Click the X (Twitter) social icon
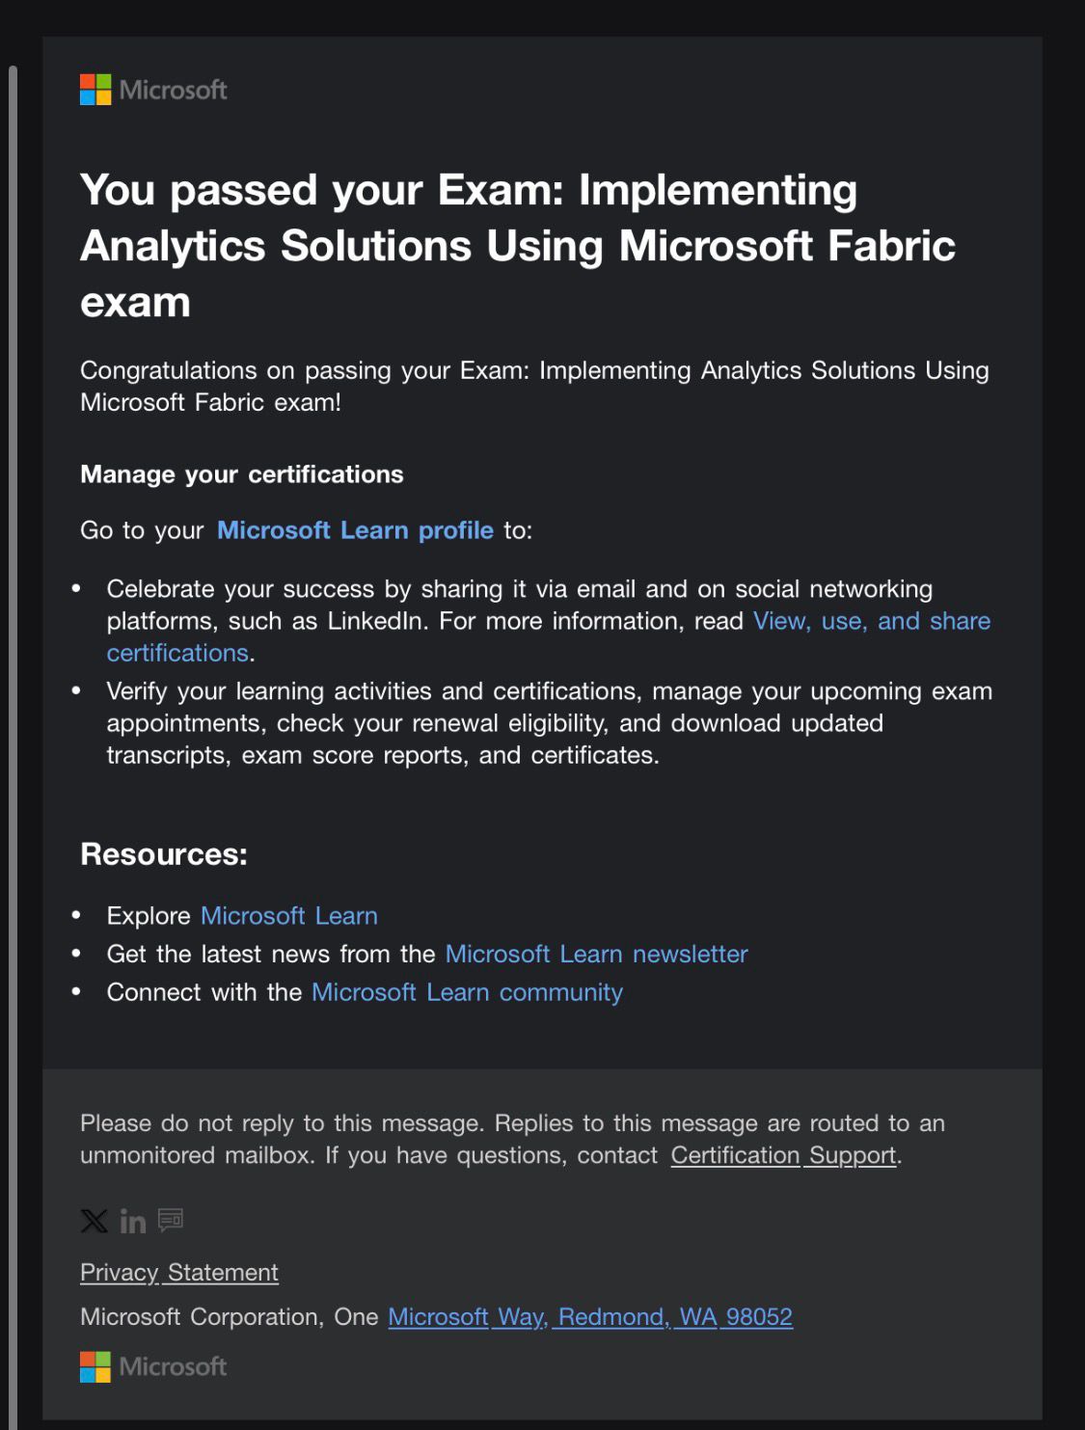1085x1430 pixels. pyautogui.click(x=95, y=1221)
